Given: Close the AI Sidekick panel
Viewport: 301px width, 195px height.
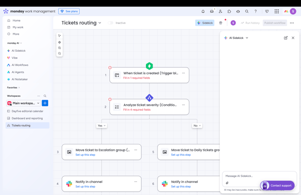Looking at the screenshot, I should pos(293,38).
